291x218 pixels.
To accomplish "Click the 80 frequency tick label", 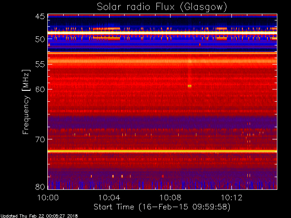I will [x=40, y=187].
